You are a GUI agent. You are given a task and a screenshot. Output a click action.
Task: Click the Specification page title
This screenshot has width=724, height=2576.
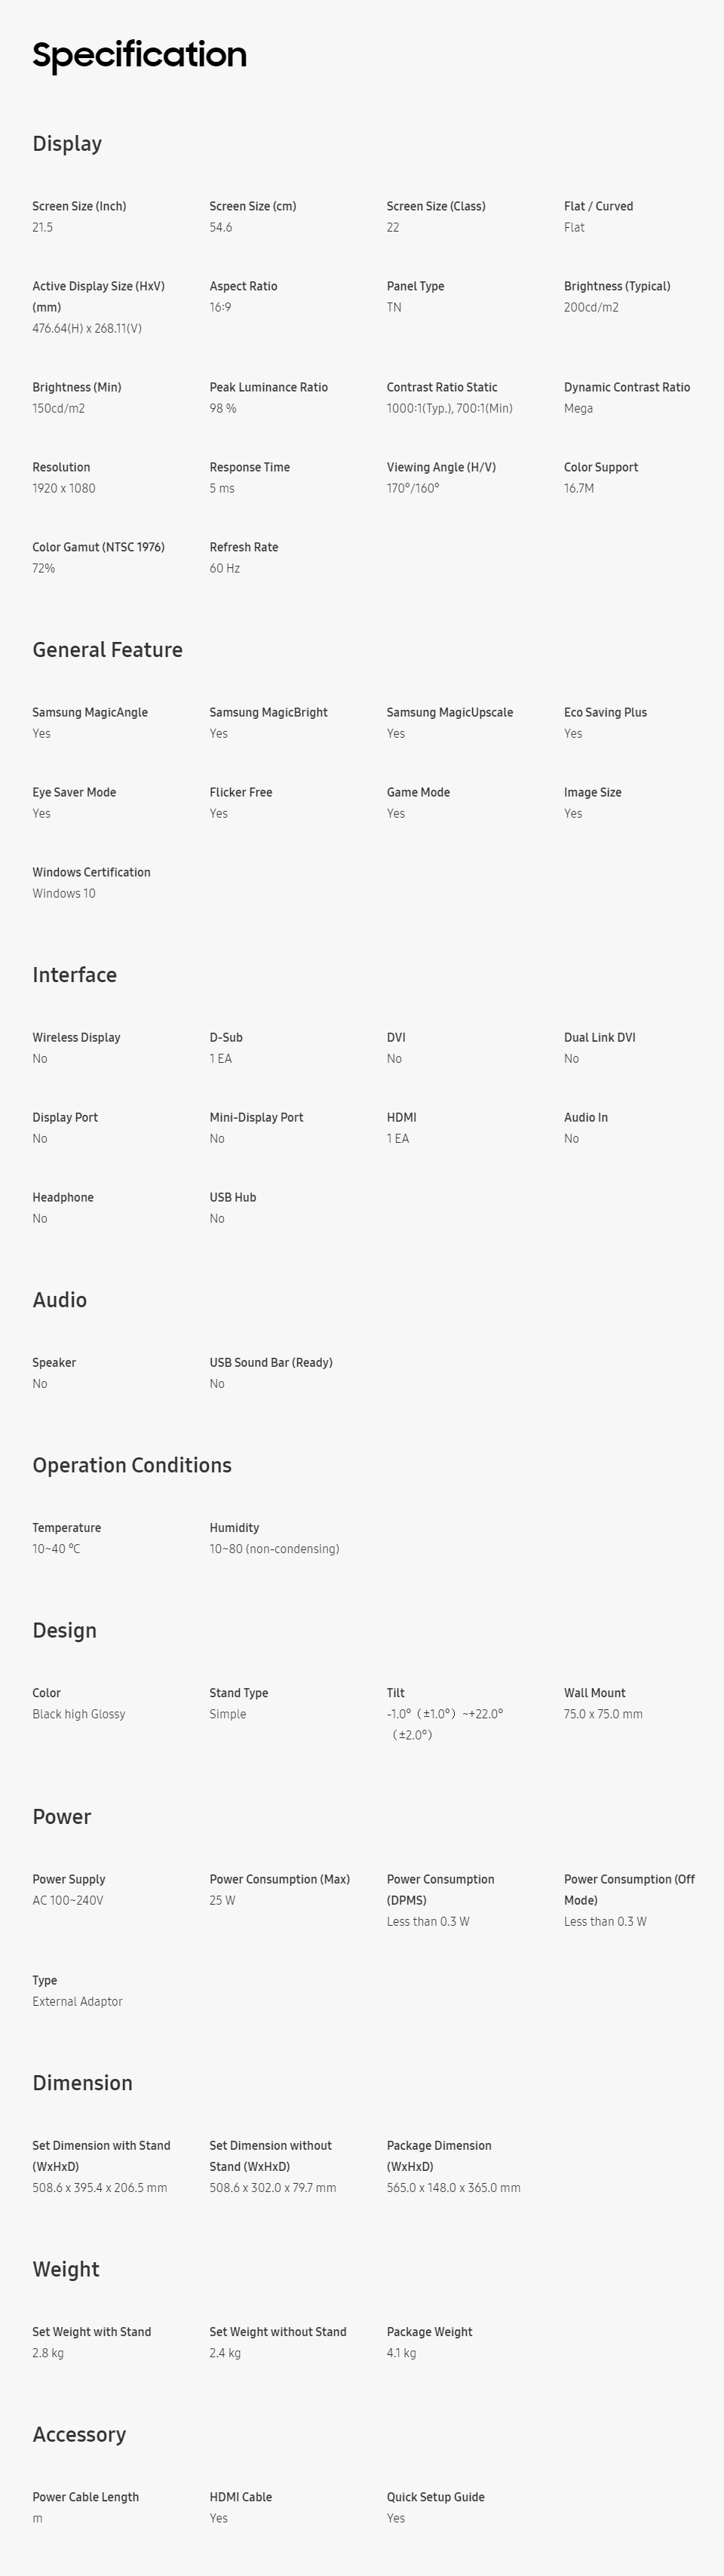(139, 55)
